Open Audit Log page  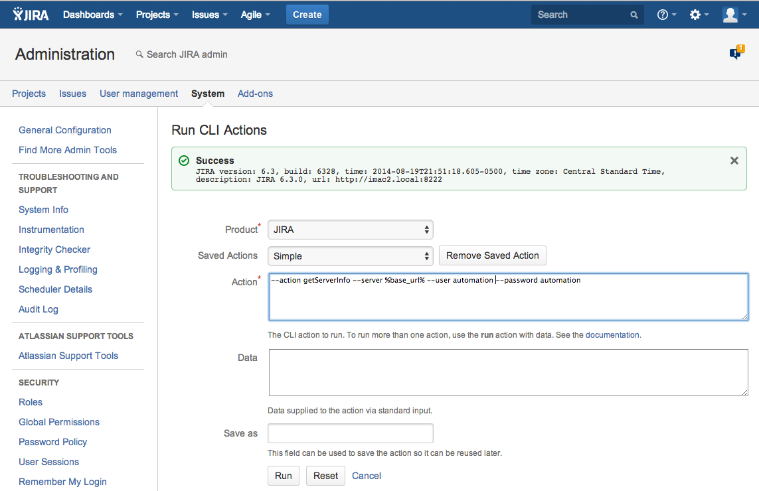pos(39,309)
